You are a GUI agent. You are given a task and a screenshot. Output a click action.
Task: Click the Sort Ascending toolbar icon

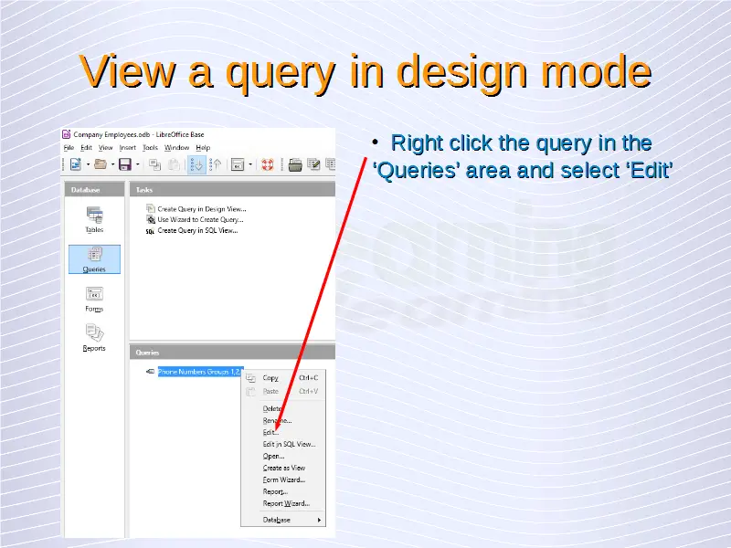196,165
